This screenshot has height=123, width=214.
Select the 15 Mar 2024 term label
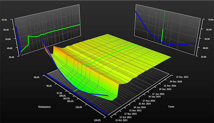[145, 104]
